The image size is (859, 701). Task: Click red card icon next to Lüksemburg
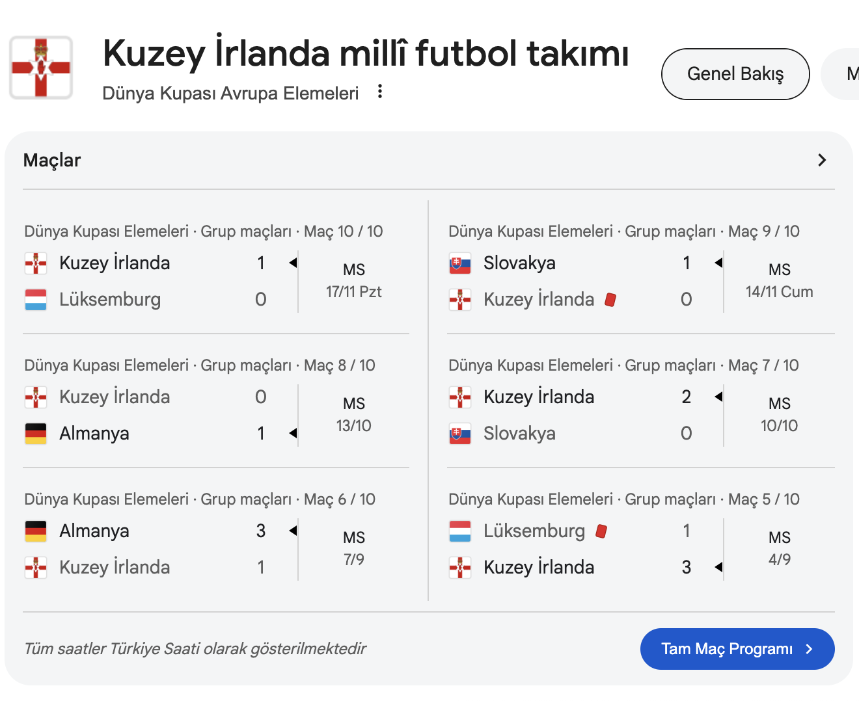[x=601, y=531]
